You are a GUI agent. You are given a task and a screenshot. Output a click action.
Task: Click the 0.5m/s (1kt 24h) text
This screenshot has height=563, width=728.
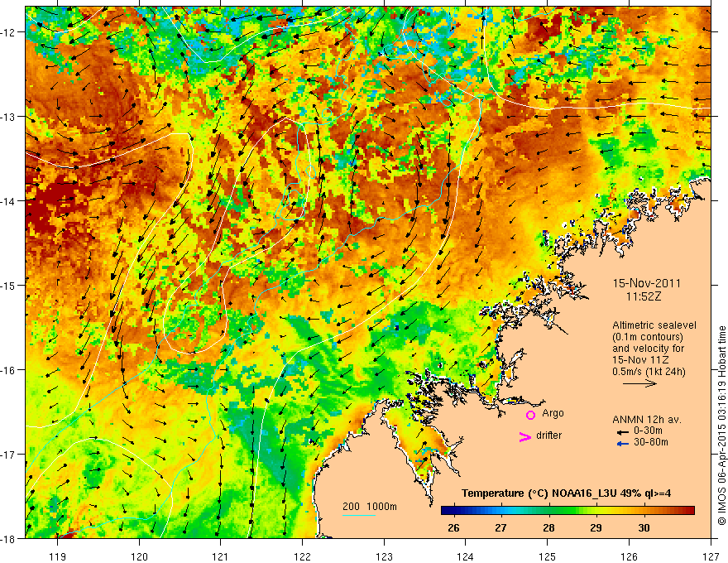click(x=649, y=371)
